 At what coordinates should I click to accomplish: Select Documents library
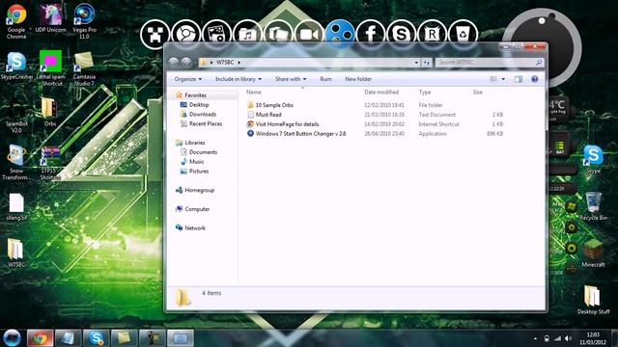pyautogui.click(x=203, y=152)
